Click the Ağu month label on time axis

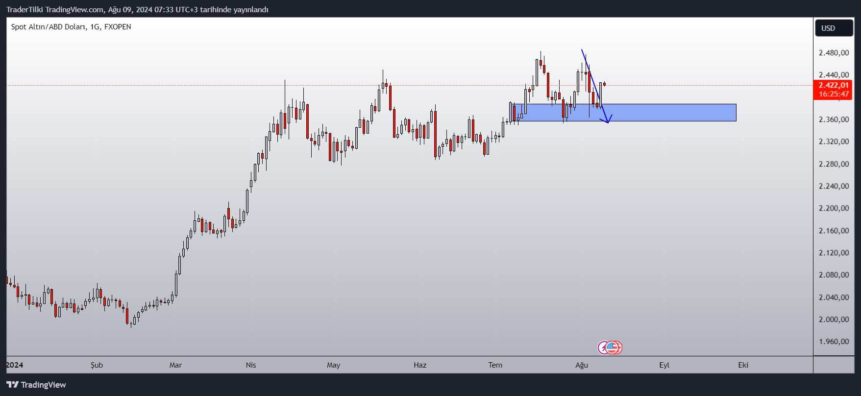click(582, 365)
